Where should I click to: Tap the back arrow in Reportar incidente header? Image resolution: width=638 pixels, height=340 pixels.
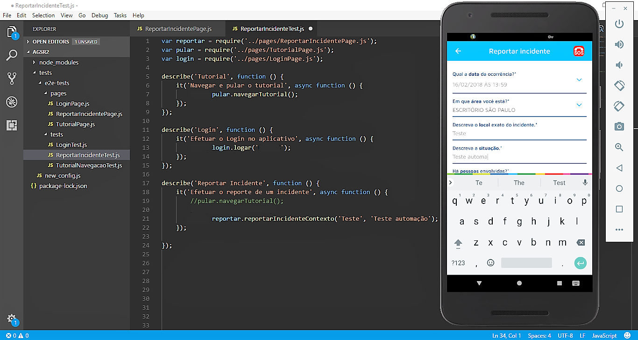pos(458,51)
